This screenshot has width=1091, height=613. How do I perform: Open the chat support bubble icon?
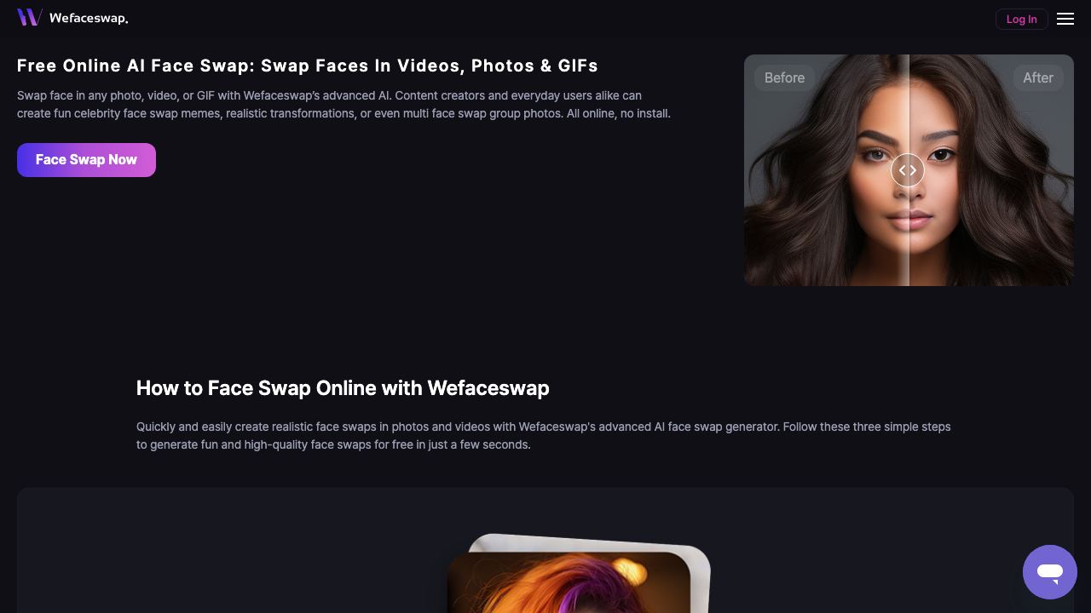[x=1050, y=572]
